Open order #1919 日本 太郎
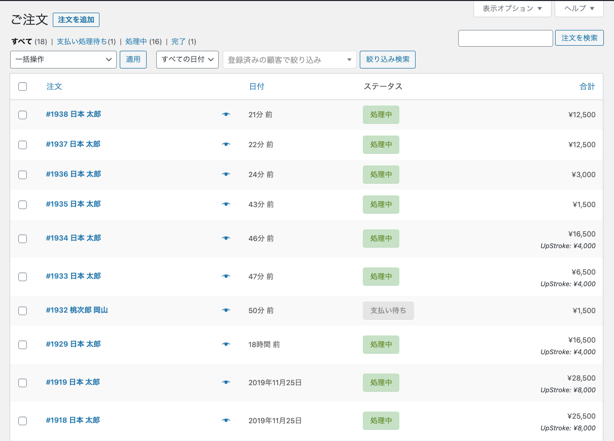The image size is (614, 441). tap(73, 382)
